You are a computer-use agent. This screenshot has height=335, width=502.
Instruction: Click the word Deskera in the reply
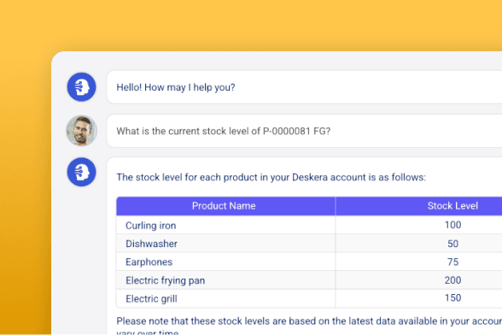point(310,177)
